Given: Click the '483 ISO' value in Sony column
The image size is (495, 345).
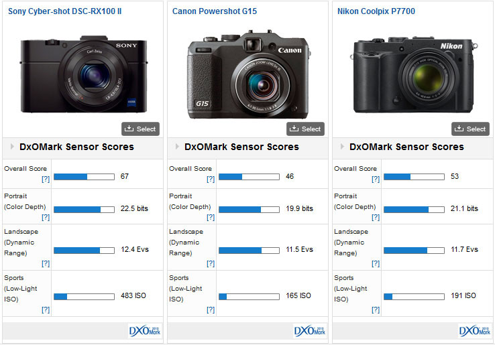Looking at the screenshot, I should pos(133,296).
